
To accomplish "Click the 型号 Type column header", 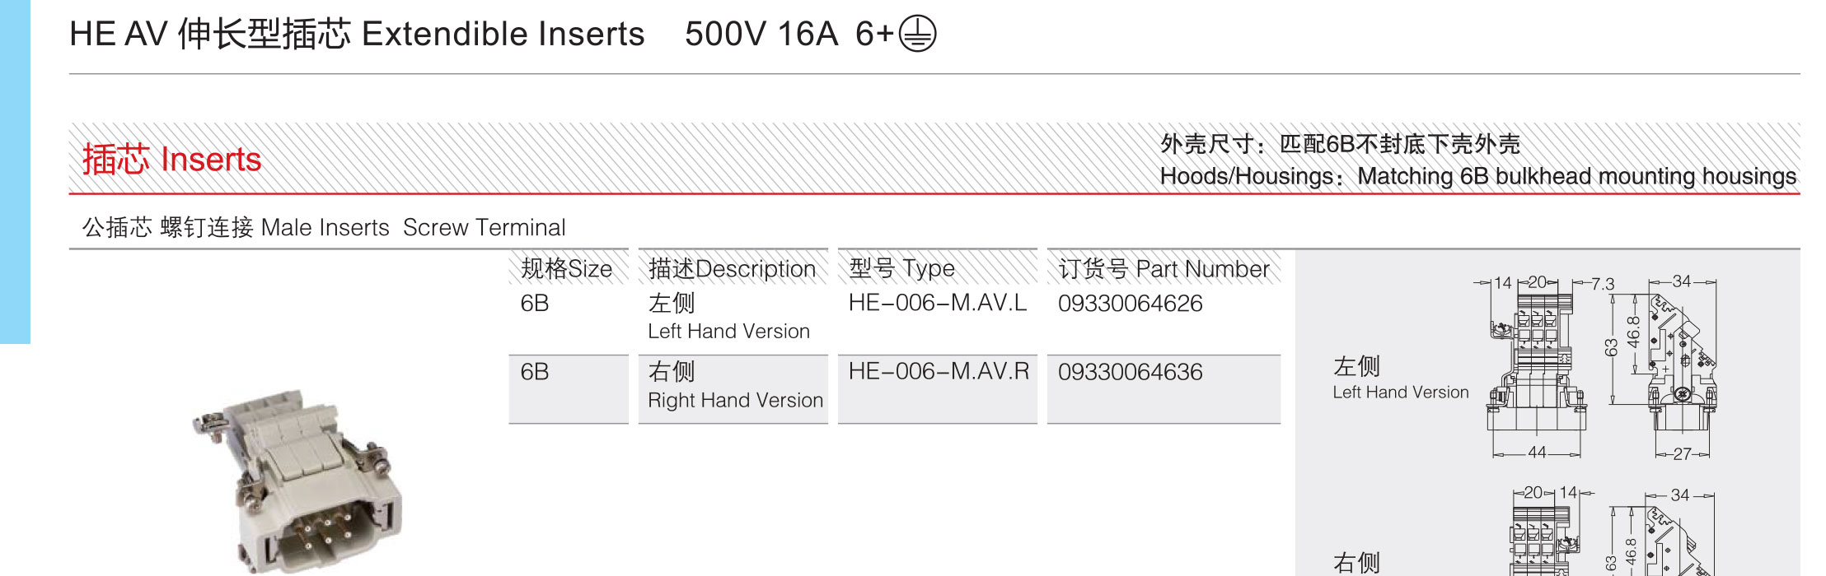I will coord(937,267).
